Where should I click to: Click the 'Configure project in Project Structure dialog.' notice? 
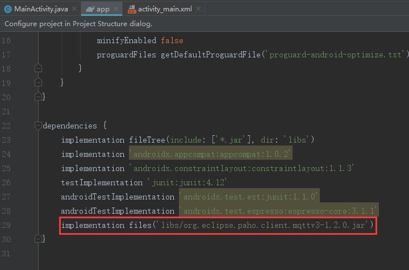78,24
